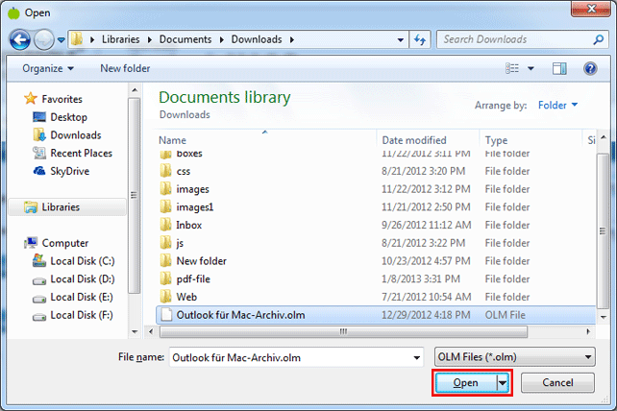The height and width of the screenshot is (411, 617).
Task: Select the js folder icon
Action: point(165,243)
